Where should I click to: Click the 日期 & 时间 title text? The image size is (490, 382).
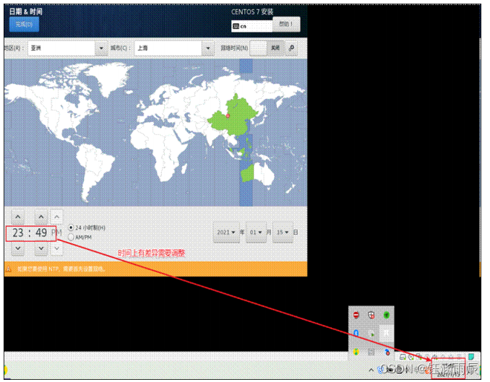click(x=25, y=12)
